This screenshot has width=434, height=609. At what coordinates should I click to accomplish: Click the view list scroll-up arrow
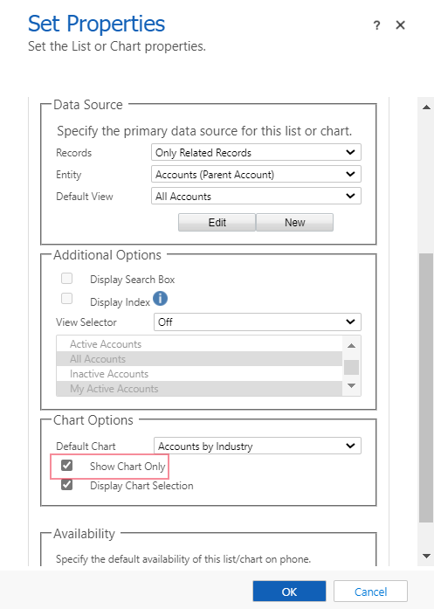(351, 345)
